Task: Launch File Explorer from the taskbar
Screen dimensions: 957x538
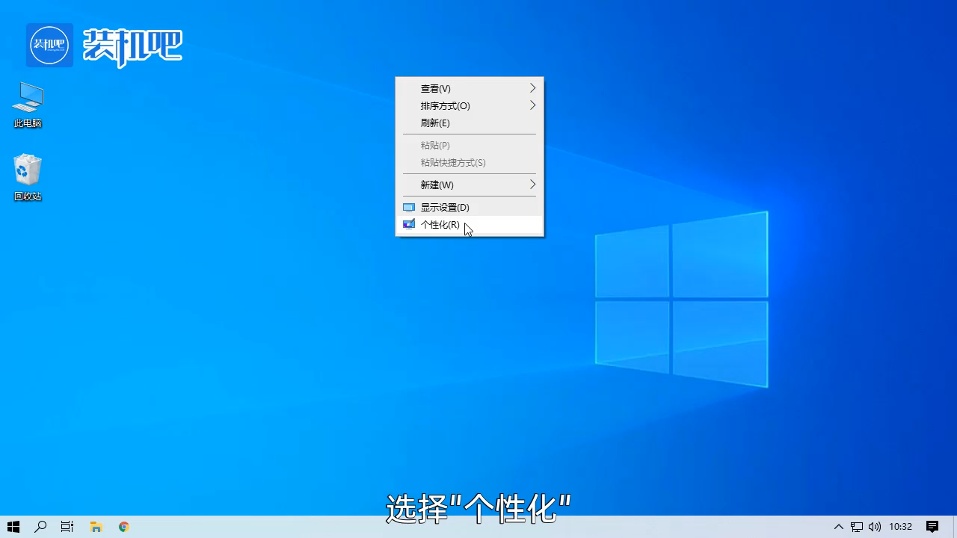Action: coord(96,527)
